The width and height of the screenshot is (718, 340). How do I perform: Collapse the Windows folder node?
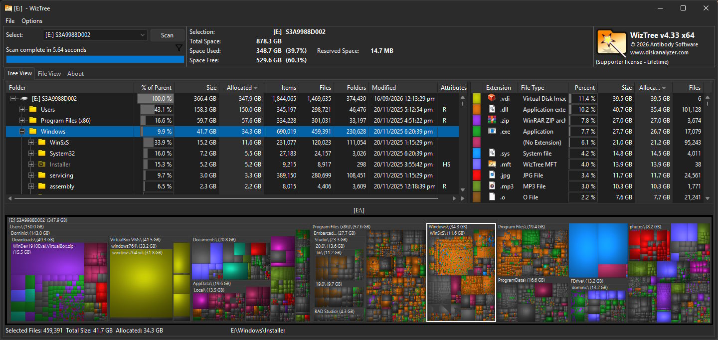tap(22, 132)
